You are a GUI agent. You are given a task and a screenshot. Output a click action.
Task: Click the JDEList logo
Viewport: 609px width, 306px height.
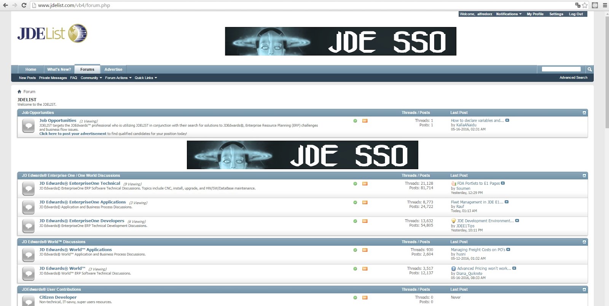[52, 33]
